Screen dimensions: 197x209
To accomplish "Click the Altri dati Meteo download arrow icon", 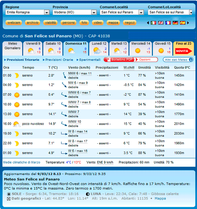I will (x=191, y=60).
